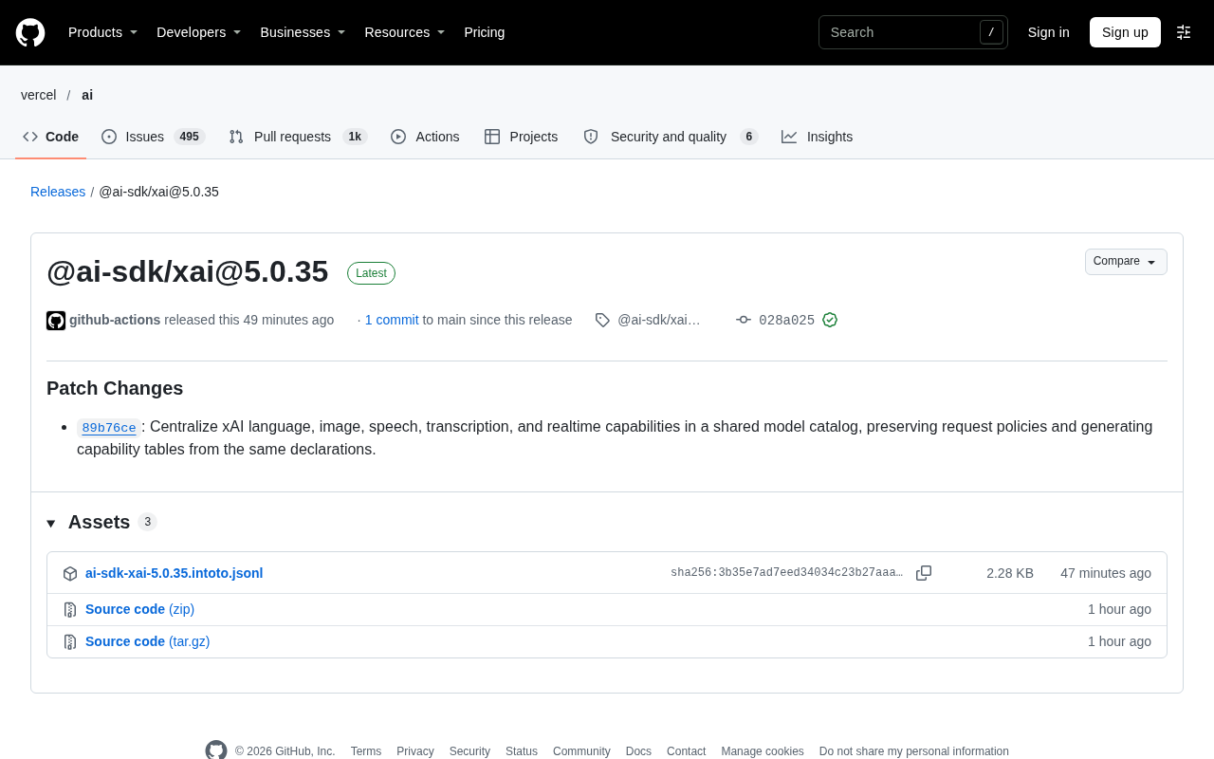Click file icon for Source code (tar.gz)
The image size is (1214, 759).
[x=70, y=642]
